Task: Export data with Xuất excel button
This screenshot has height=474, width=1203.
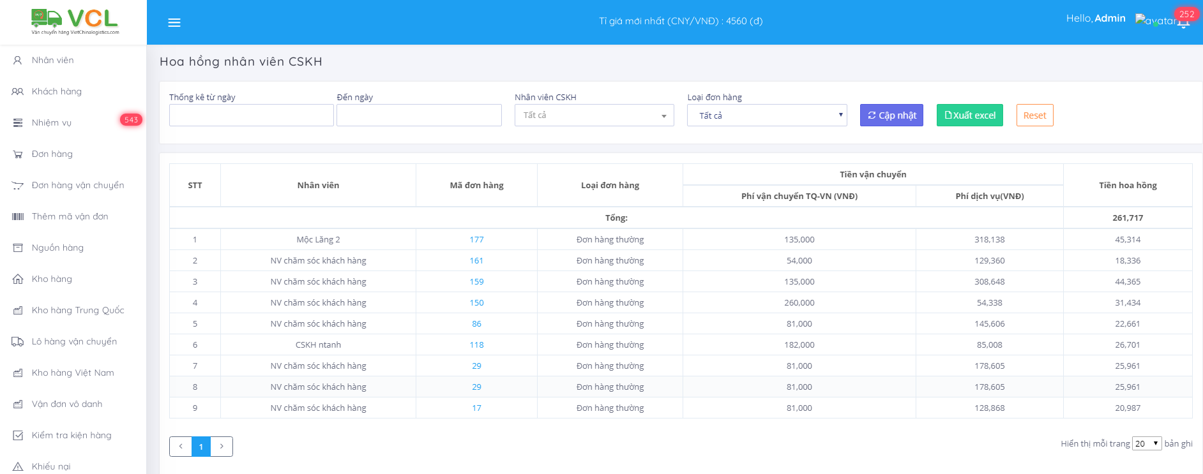Action: [969, 115]
